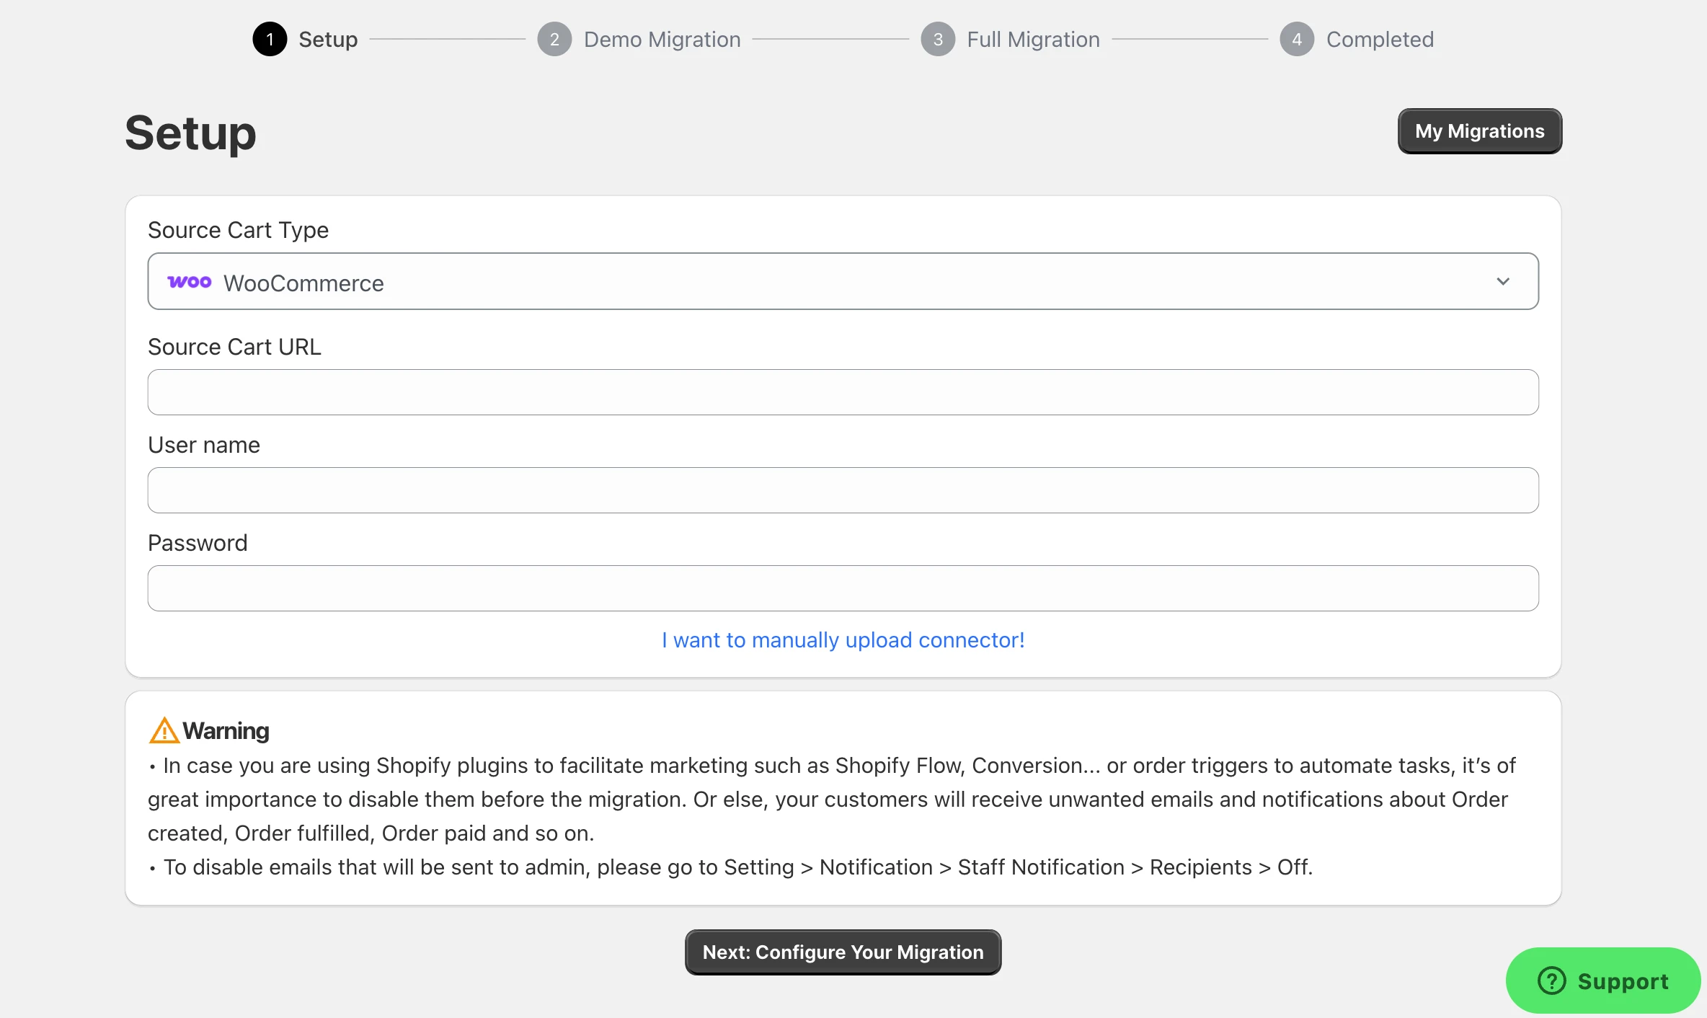Click the User name label
The image size is (1707, 1018).
coord(204,445)
